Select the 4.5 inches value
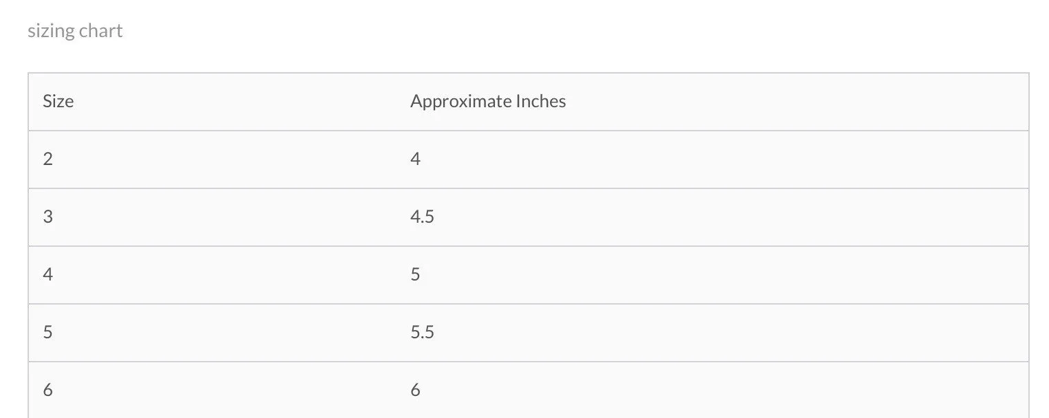The width and height of the screenshot is (1049, 418). 422,217
